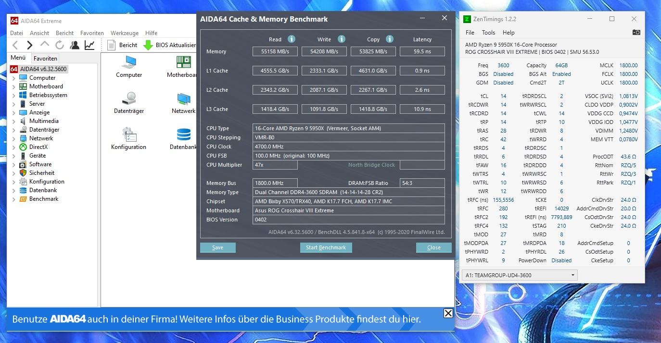Click the Write info icon in benchmark
This screenshot has height=343, width=661.
click(342, 39)
